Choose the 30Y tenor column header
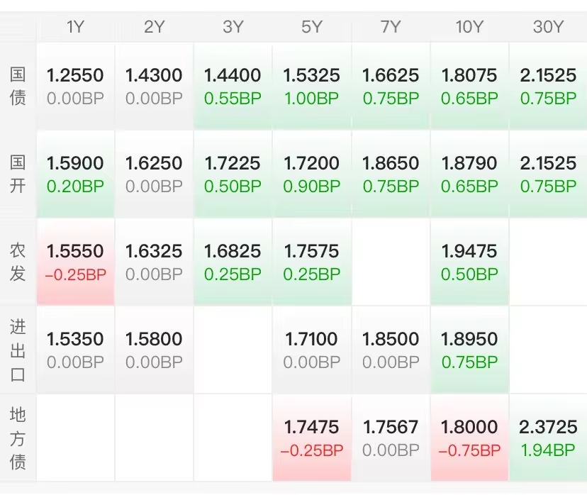Viewport: 587px width, 495px height. (548, 27)
